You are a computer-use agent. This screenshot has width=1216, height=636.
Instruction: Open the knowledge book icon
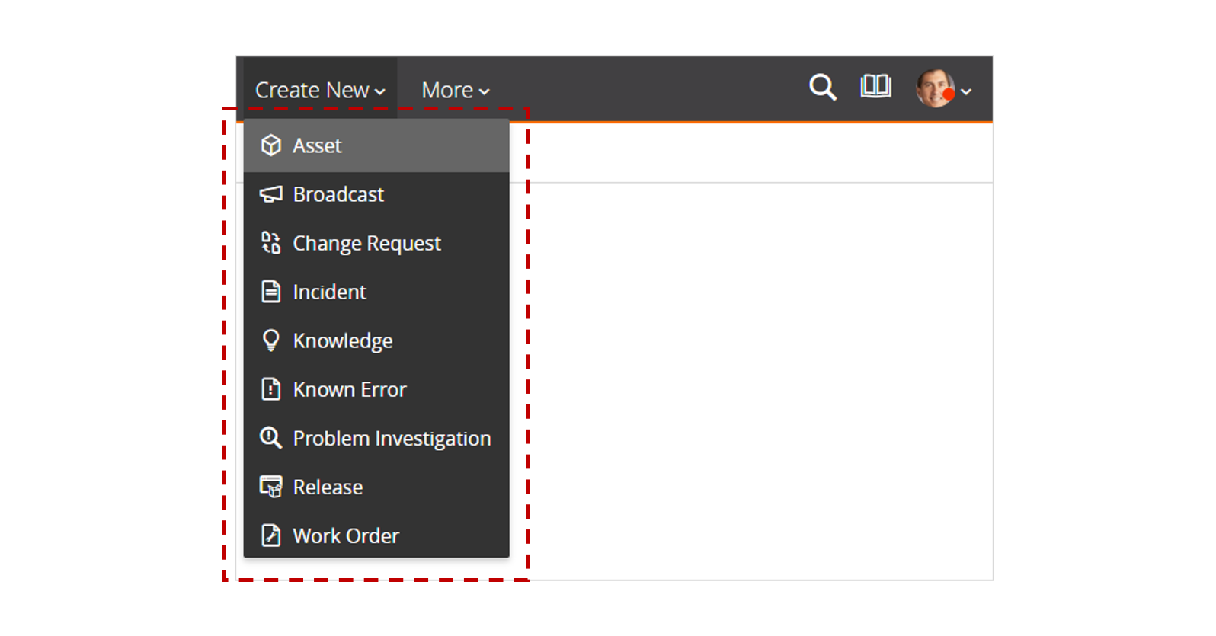click(x=875, y=86)
